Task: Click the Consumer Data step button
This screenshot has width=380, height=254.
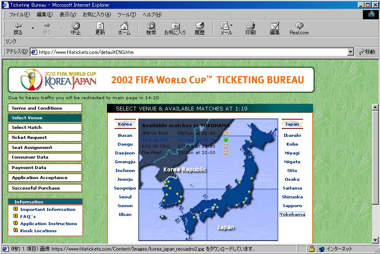Action: [45, 157]
